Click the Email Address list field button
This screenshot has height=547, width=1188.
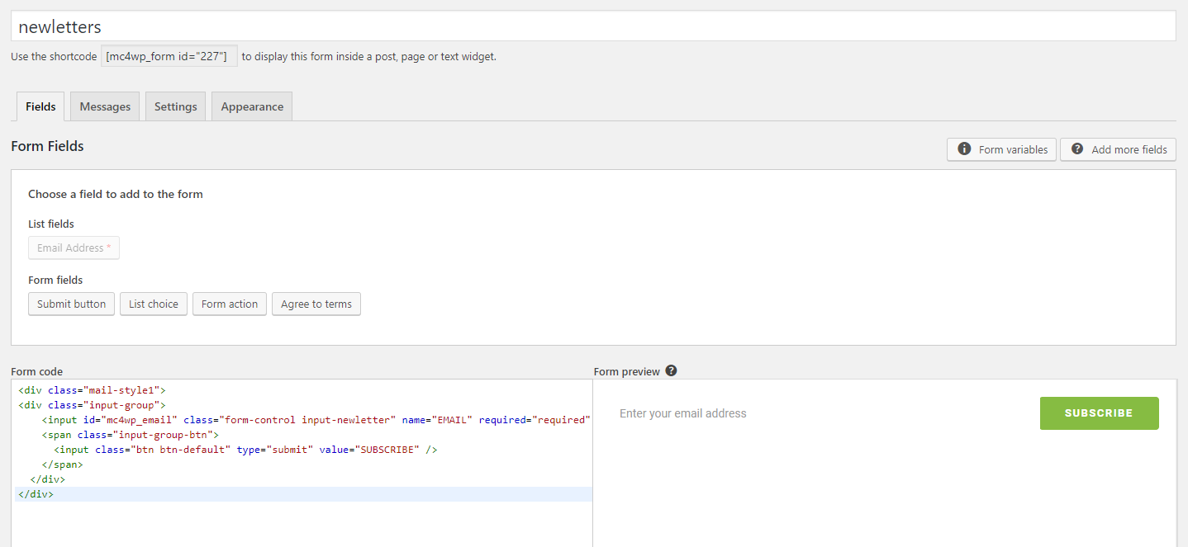pyautogui.click(x=74, y=248)
